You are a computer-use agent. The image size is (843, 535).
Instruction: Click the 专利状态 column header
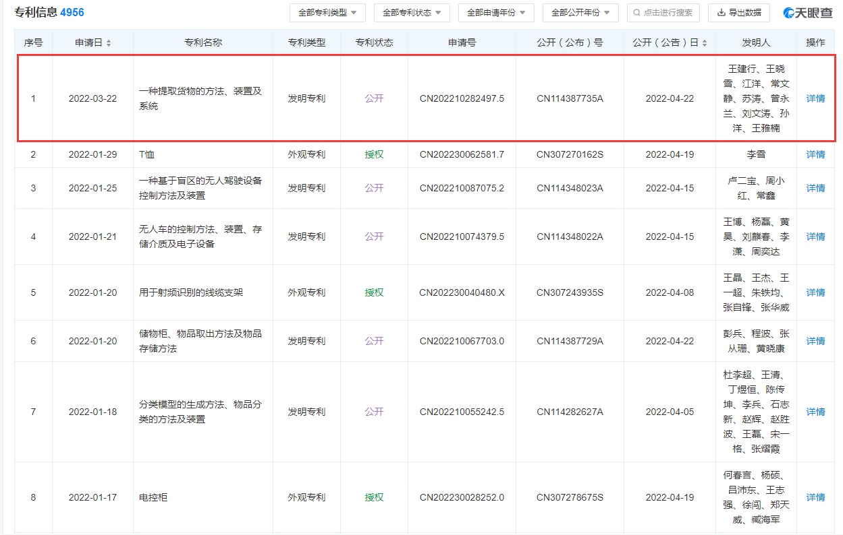pyautogui.click(x=374, y=42)
